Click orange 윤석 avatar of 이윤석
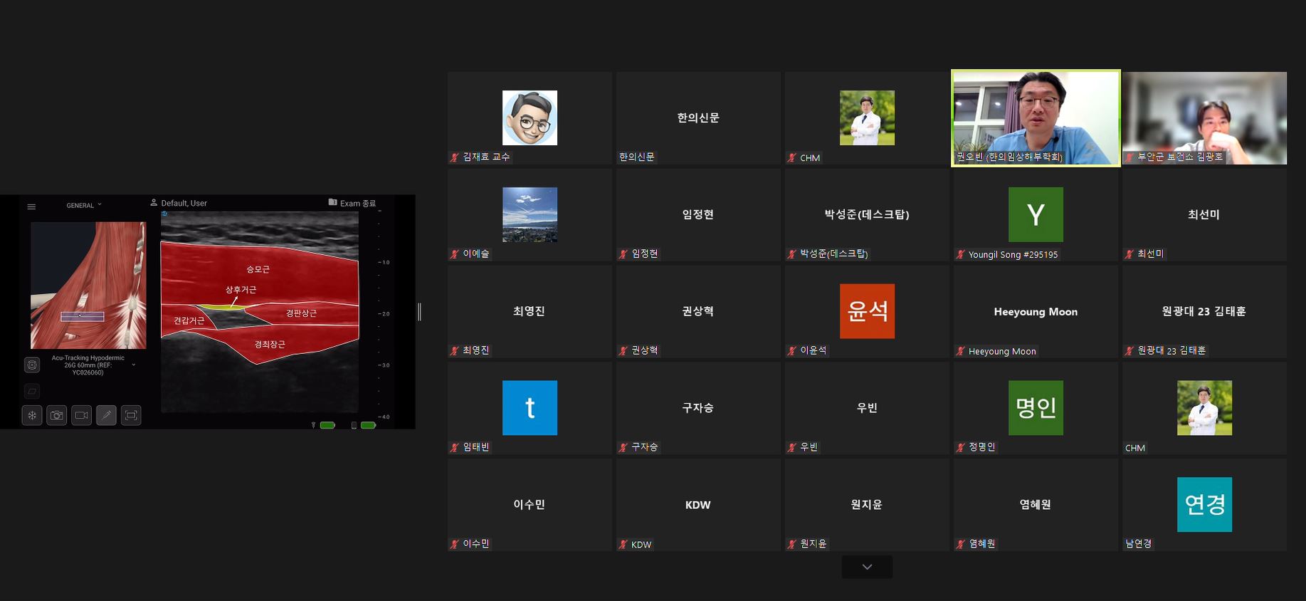 [867, 311]
